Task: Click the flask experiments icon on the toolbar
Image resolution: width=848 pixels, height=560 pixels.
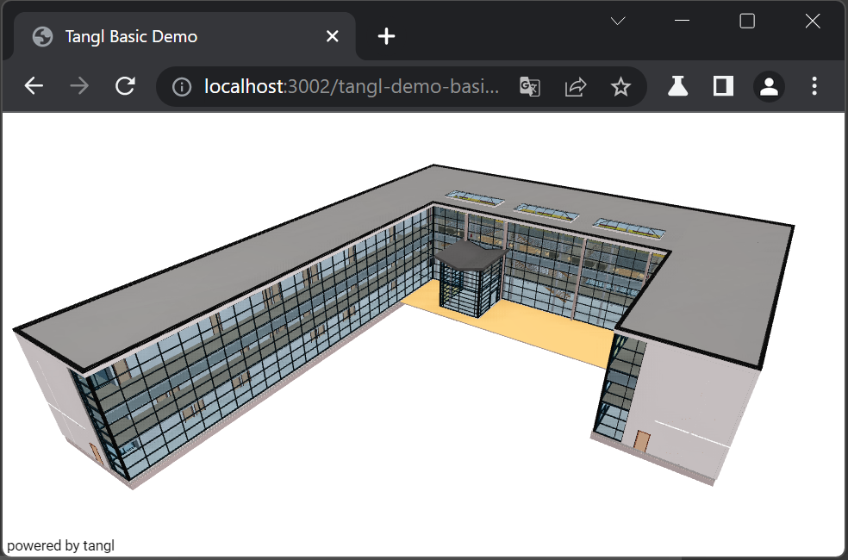Action: [x=677, y=86]
